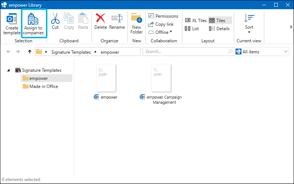Navigate up one folder level
Screen dimensions: 294x184
coord(30,52)
